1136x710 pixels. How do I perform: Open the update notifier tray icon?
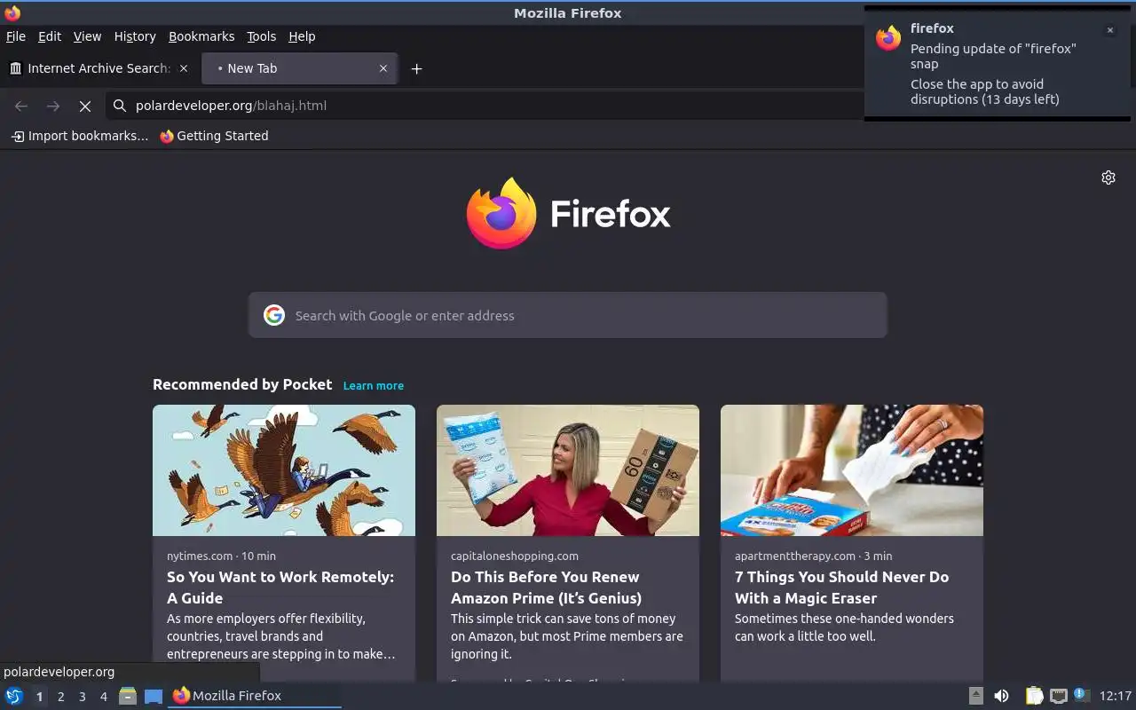click(x=1081, y=695)
